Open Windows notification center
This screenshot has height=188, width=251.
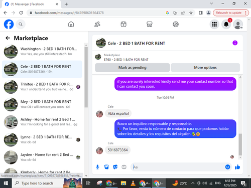tap(243, 183)
